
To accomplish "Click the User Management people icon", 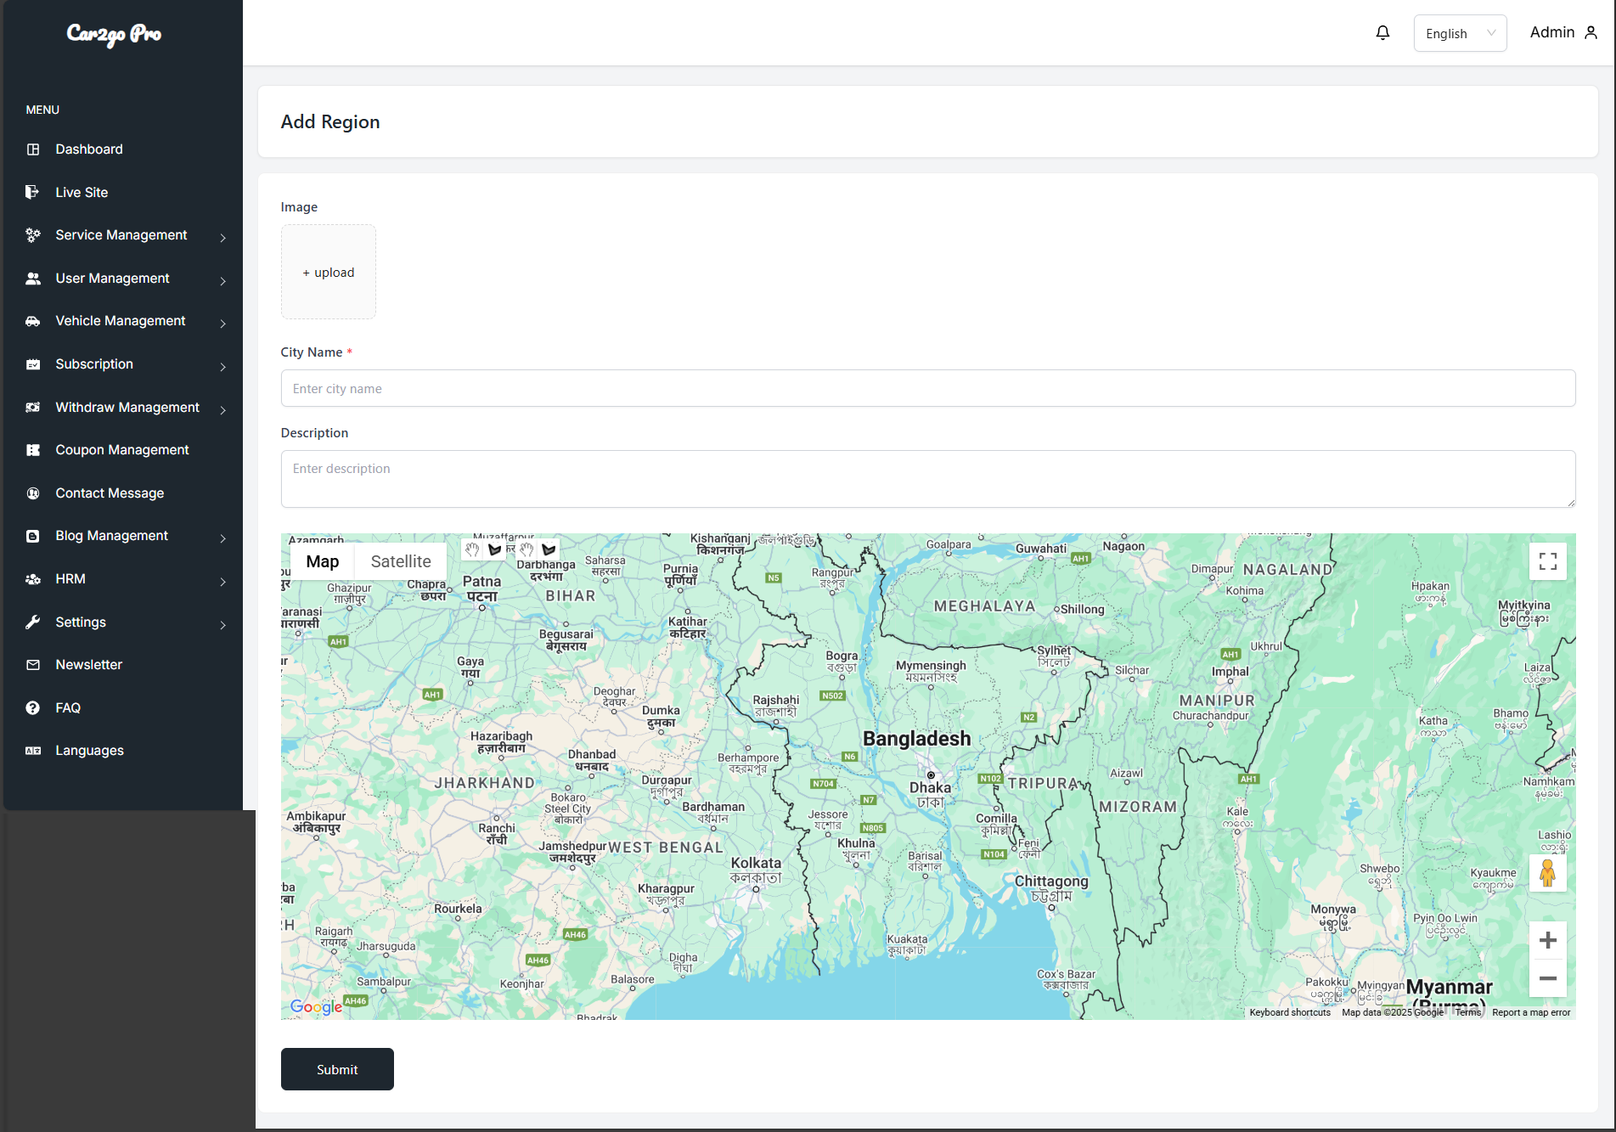I will 33,279.
